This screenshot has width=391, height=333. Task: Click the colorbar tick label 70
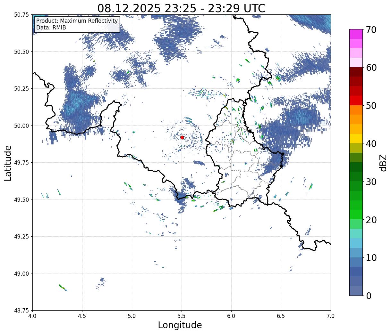coord(371,29)
